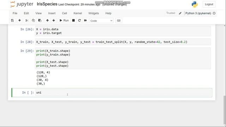The width and height of the screenshot is (226, 127).
Task: Click the Logout button
Action: point(209,4)
